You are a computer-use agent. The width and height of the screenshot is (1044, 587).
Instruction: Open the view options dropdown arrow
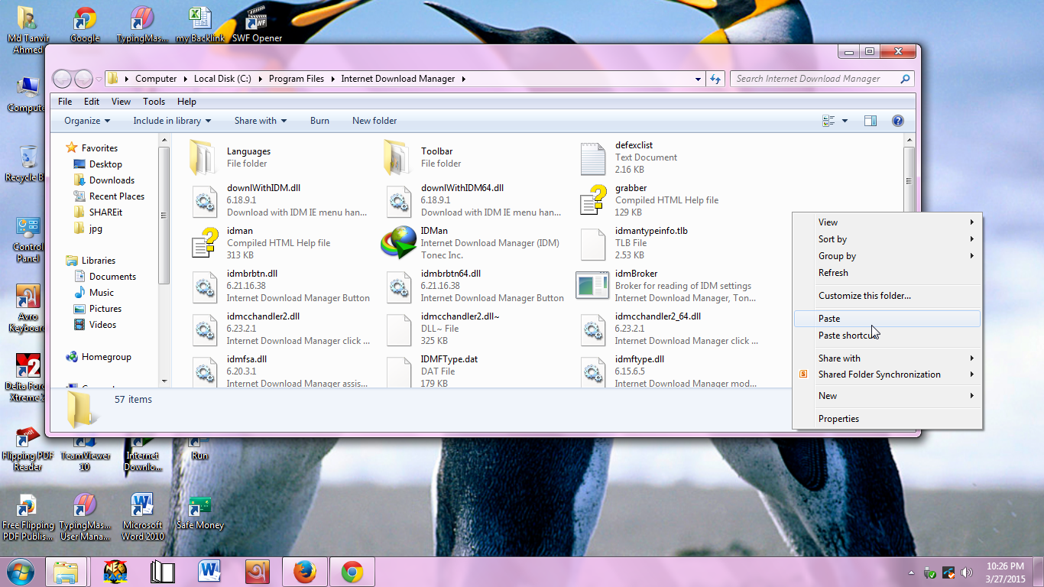845,121
